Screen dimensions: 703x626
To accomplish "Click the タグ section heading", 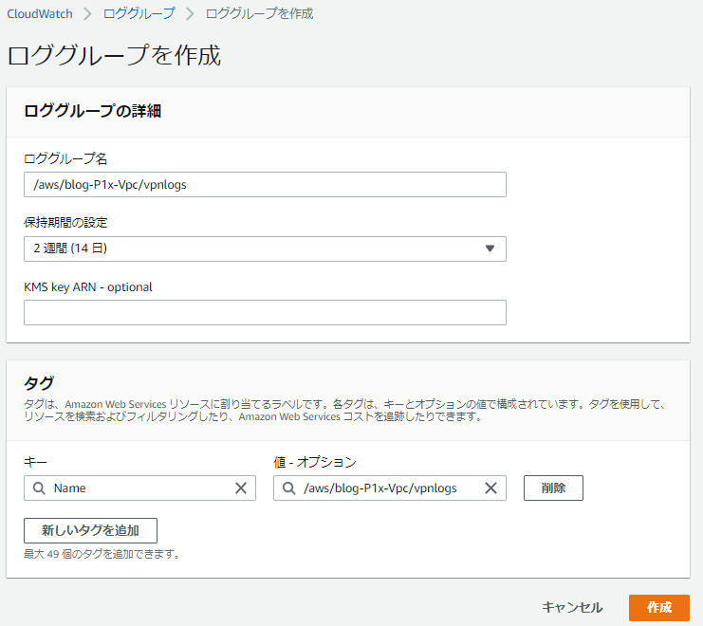I will click(x=39, y=383).
